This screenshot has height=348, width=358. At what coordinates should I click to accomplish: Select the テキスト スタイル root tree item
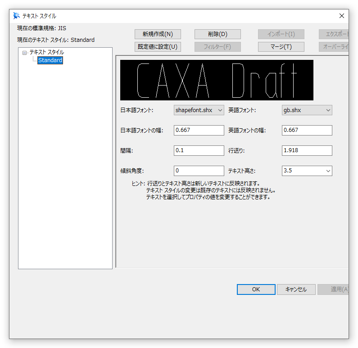tap(46, 52)
